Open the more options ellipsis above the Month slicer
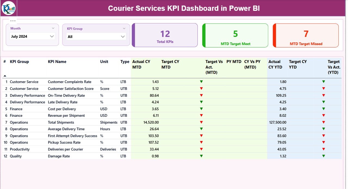Viewport: 348px width, 189px height. click(x=13, y=21)
